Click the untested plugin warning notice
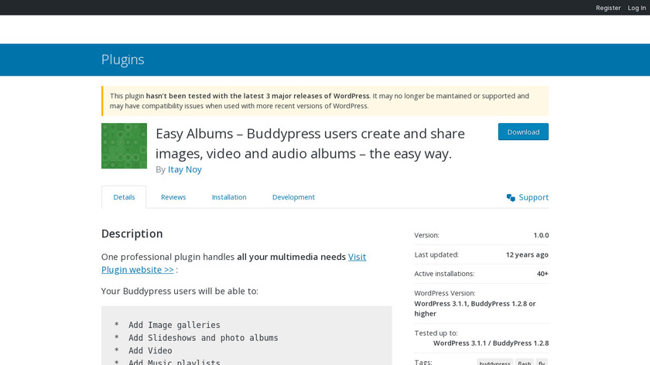The height and width of the screenshot is (365, 650). (325, 101)
